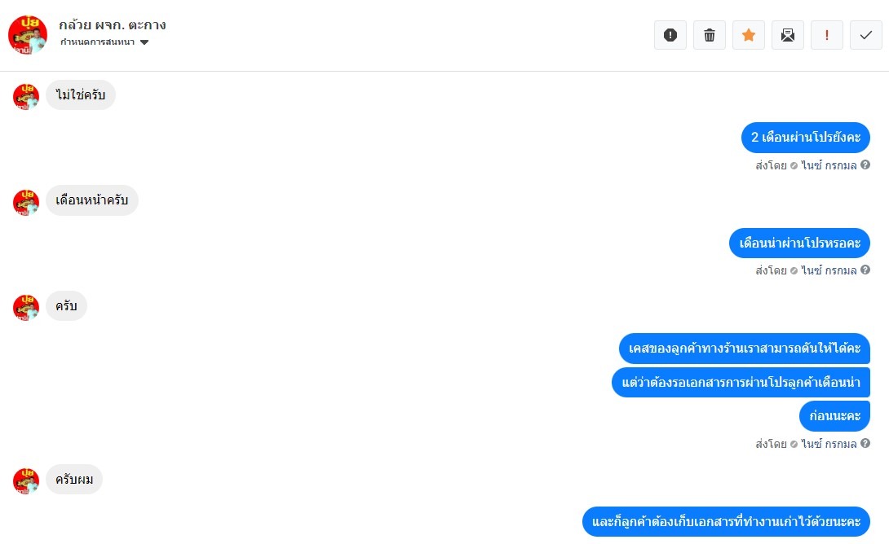Mark conversation done with checkmark icon
This screenshot has height=544, width=889.
pyautogui.click(x=865, y=35)
